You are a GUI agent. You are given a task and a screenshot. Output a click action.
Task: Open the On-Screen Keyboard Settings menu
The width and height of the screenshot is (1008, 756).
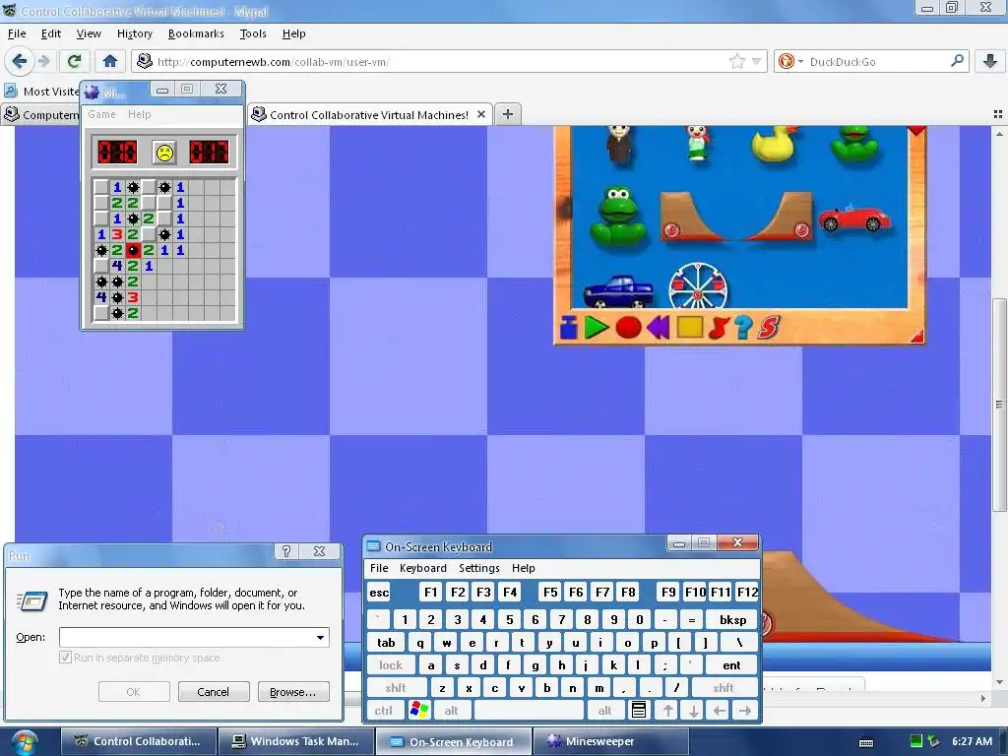pyautogui.click(x=479, y=568)
